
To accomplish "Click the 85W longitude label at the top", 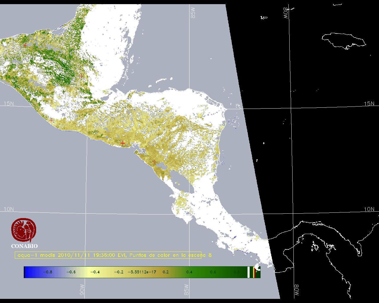I will click(x=193, y=13).
